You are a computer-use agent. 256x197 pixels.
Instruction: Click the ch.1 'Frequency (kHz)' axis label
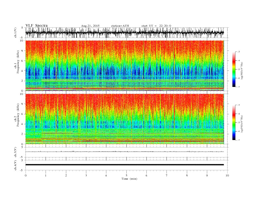coord(18,62)
